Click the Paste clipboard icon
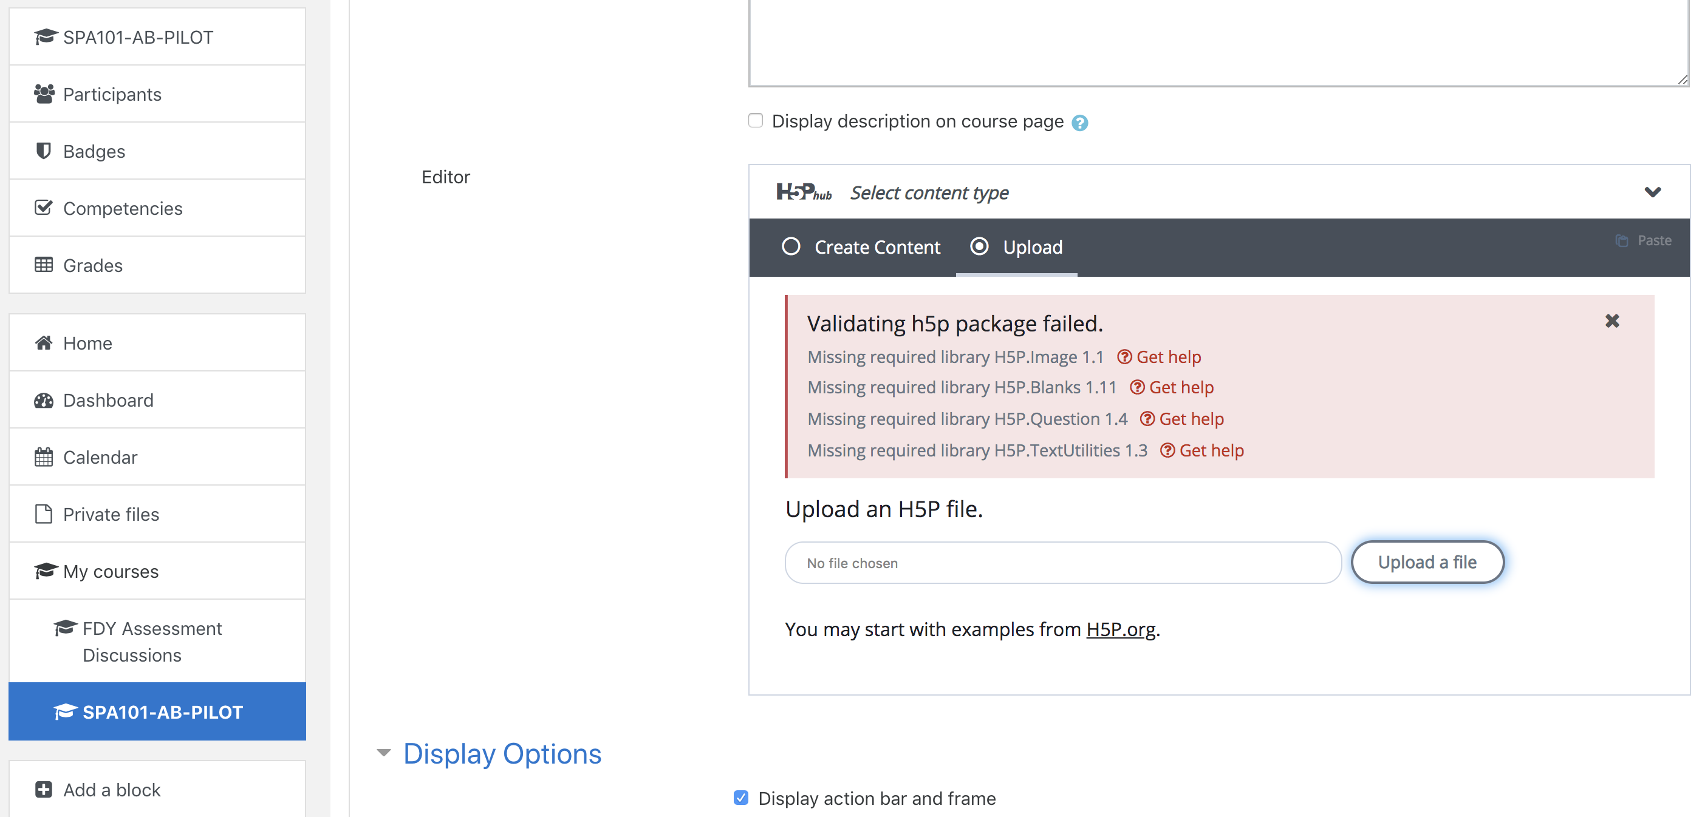 pyautogui.click(x=1621, y=240)
